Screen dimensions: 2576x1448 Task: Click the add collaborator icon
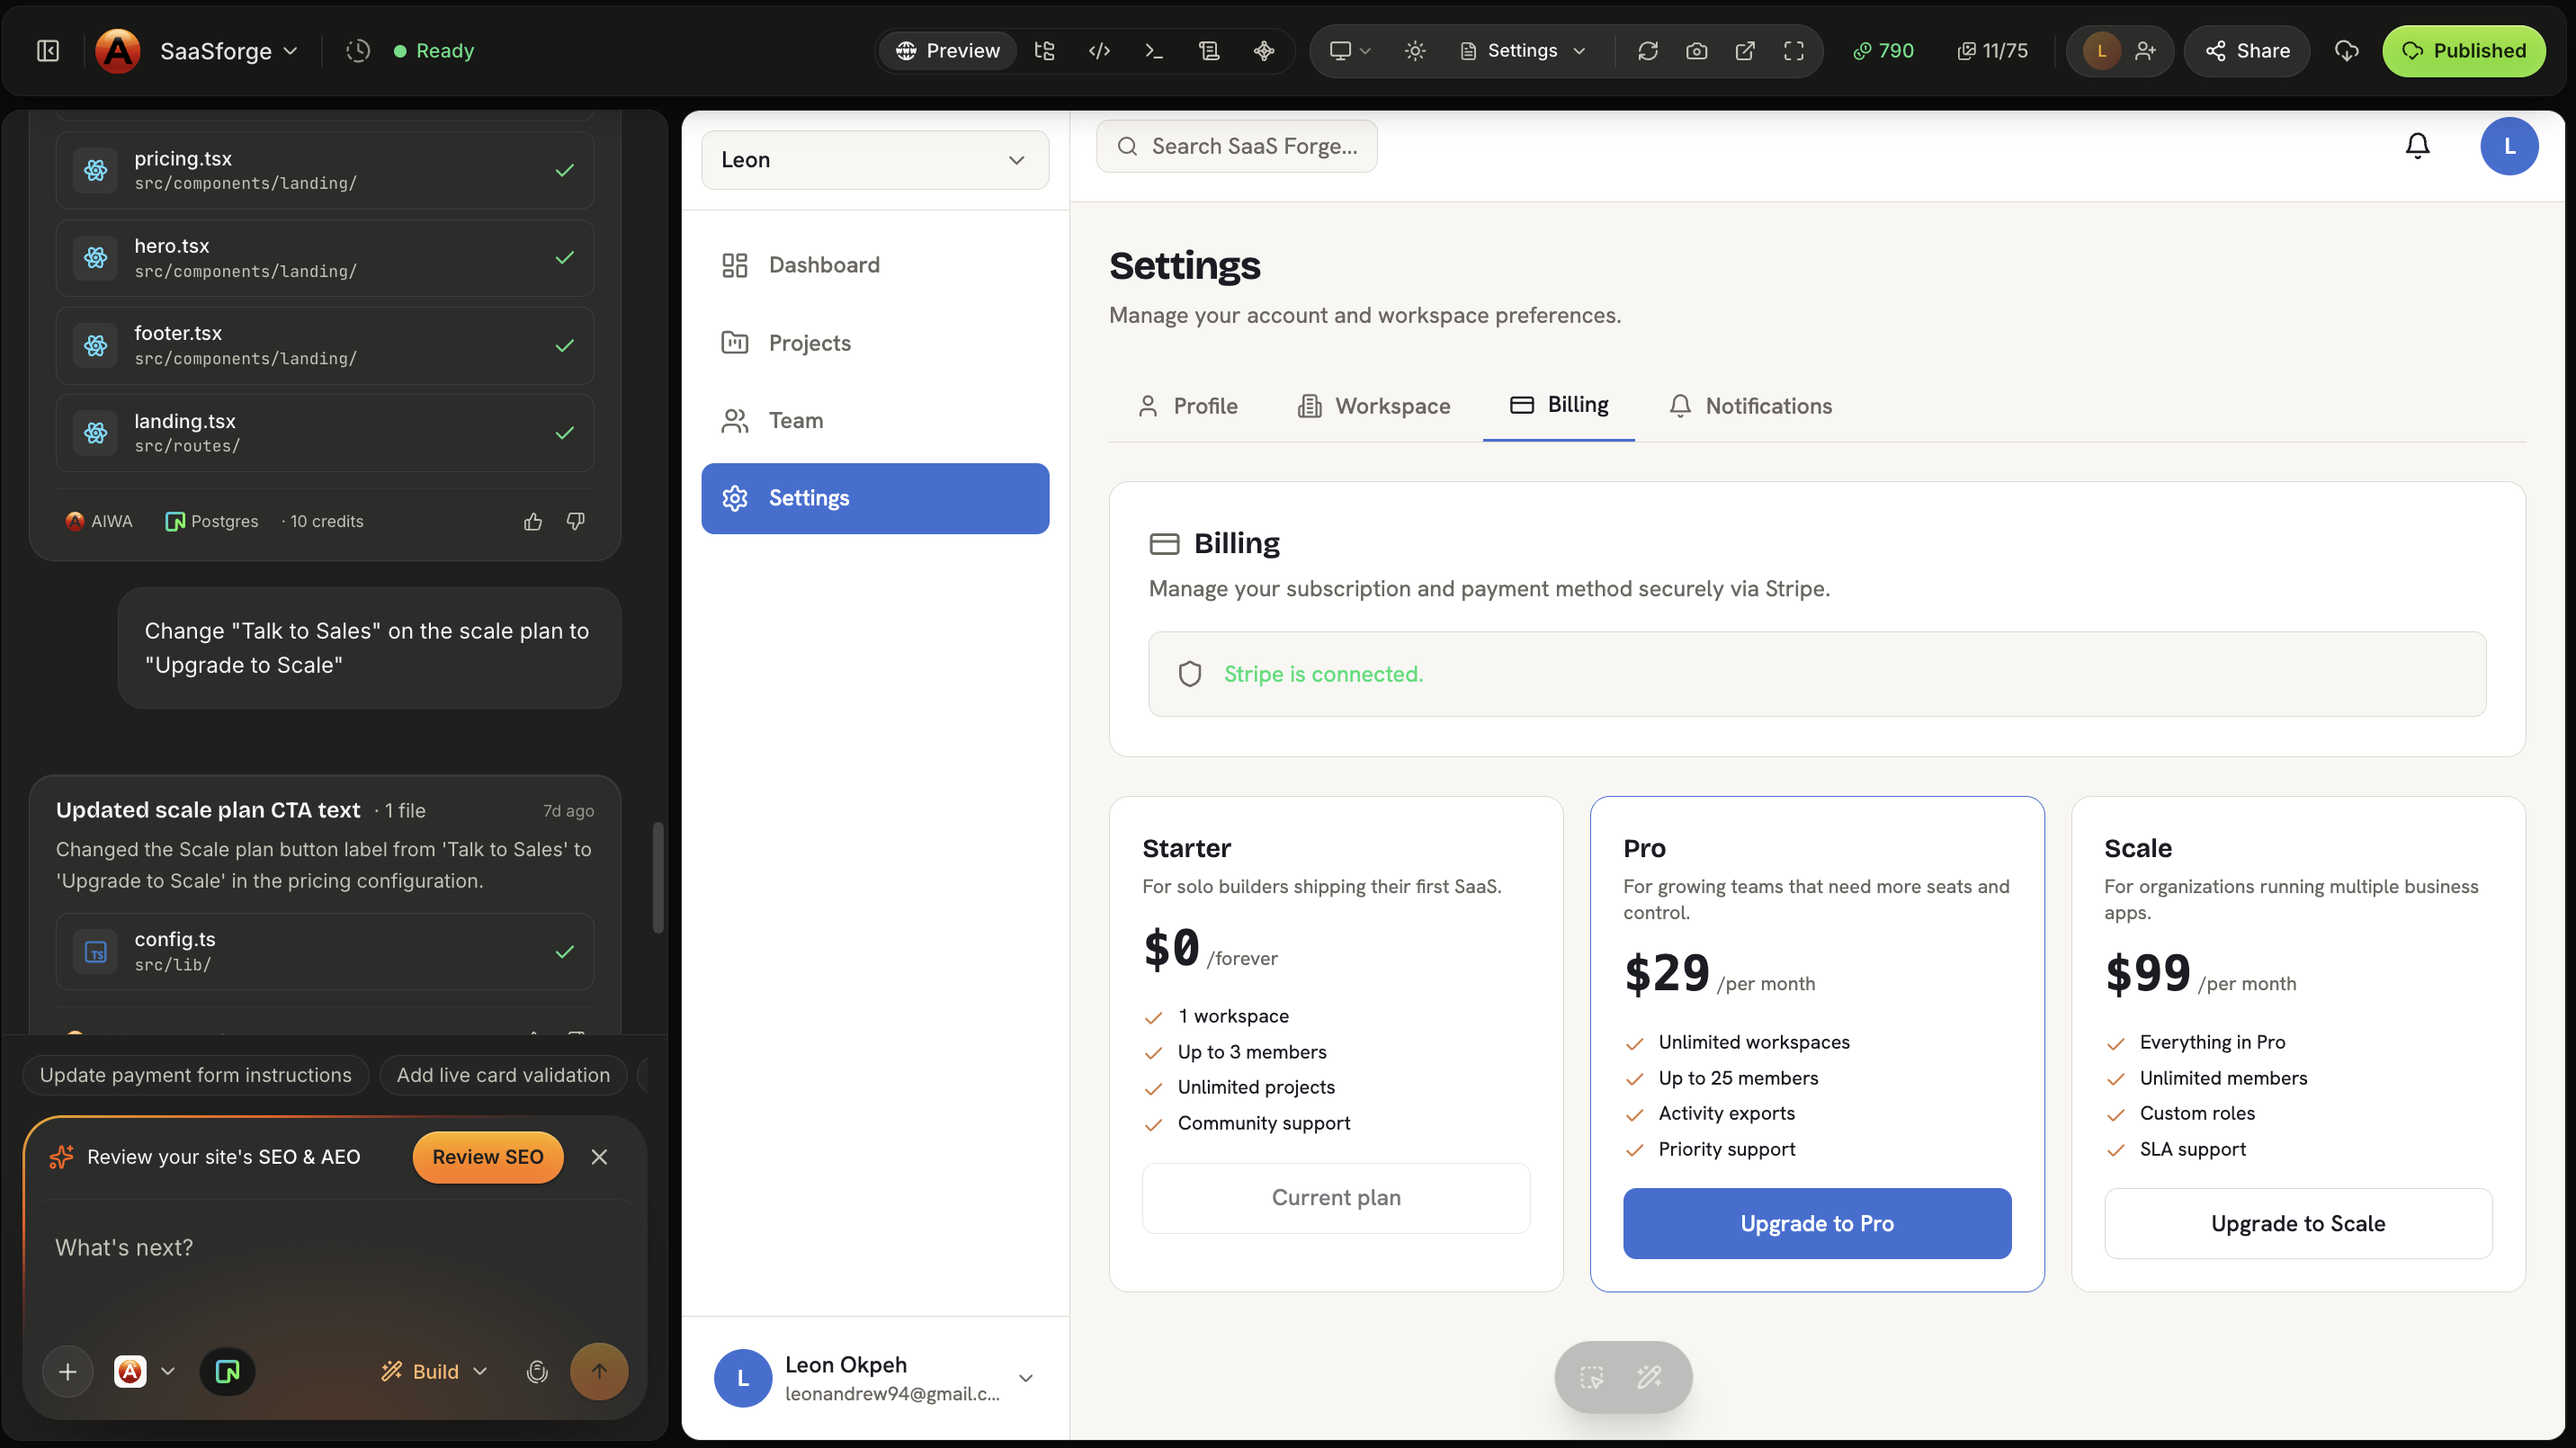2145,51
